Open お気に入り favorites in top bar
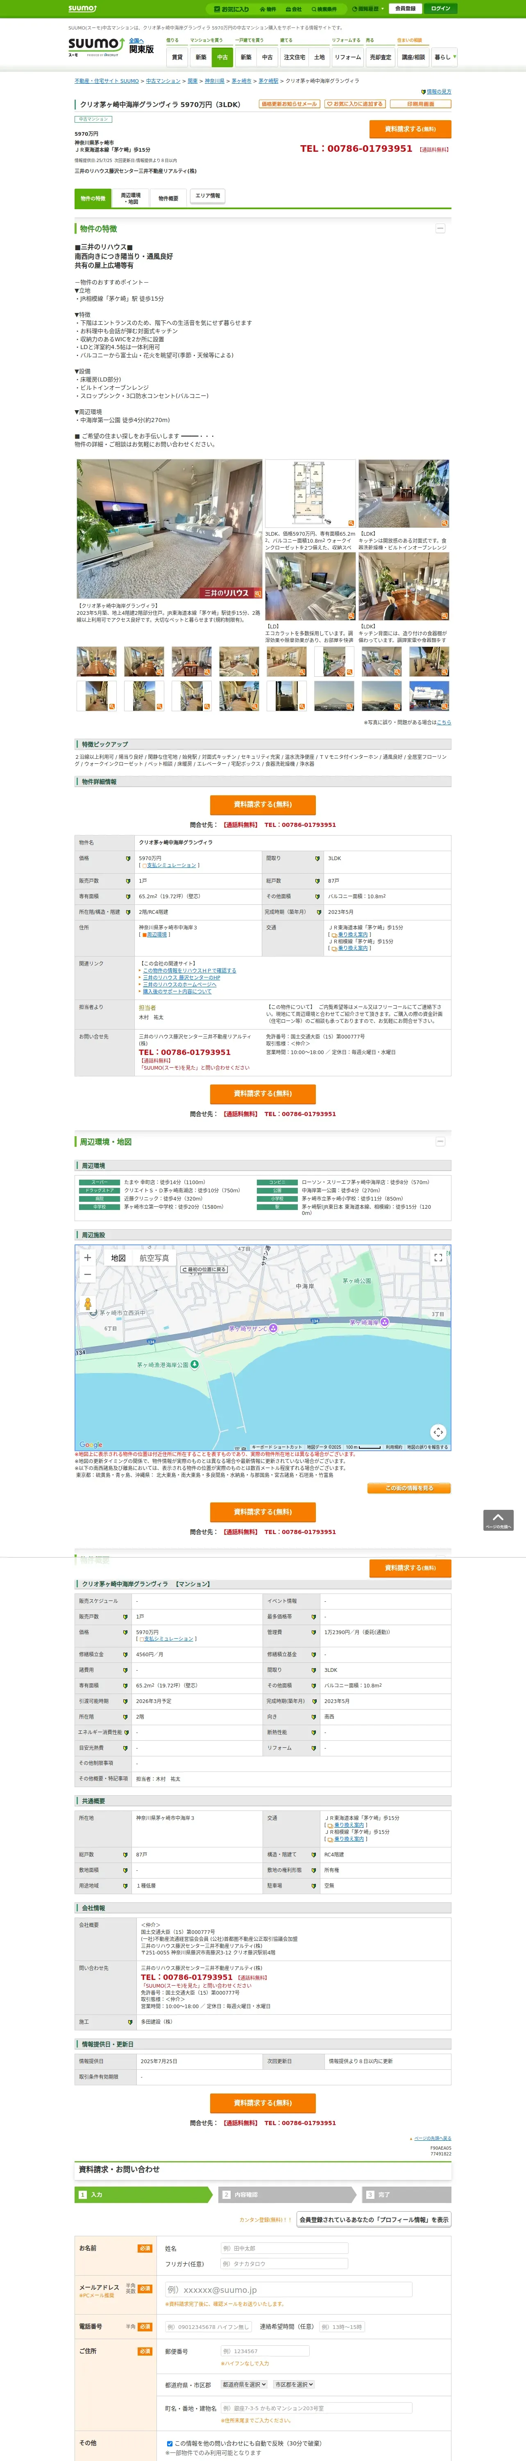526x2461 pixels. 232,9
